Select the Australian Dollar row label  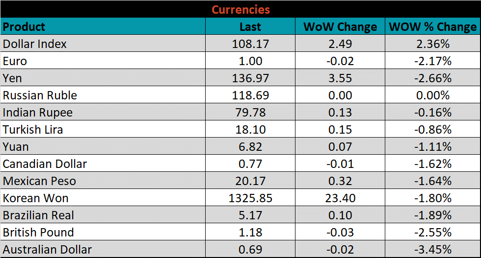[x=48, y=250]
